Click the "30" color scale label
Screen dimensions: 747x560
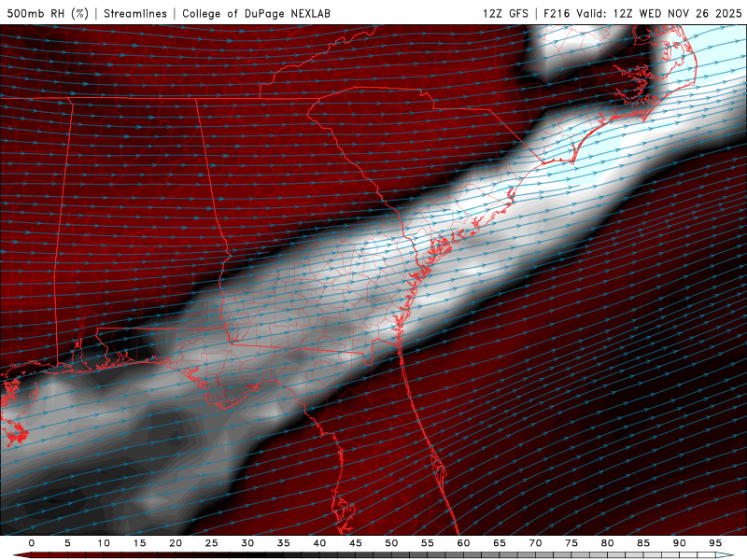point(247,543)
